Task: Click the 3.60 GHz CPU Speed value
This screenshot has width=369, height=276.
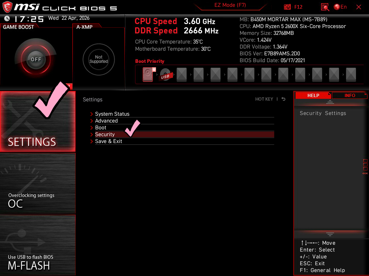Action: click(200, 21)
